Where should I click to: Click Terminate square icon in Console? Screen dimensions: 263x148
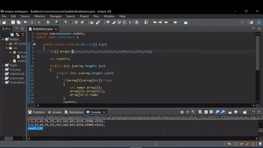click(182, 112)
